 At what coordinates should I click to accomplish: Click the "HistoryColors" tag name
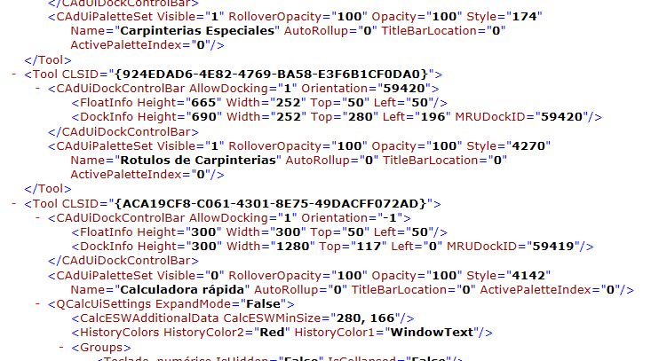click(120, 333)
